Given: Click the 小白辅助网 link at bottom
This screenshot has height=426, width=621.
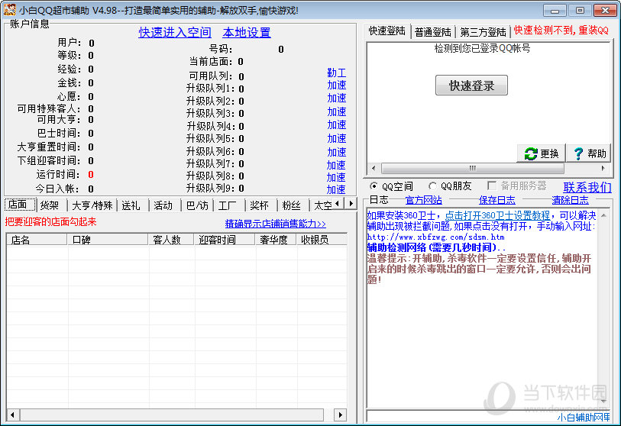Looking at the screenshot, I should (x=584, y=417).
